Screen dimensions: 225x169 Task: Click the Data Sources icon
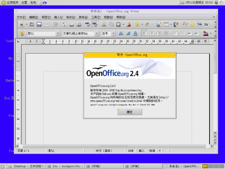coord(206,24)
